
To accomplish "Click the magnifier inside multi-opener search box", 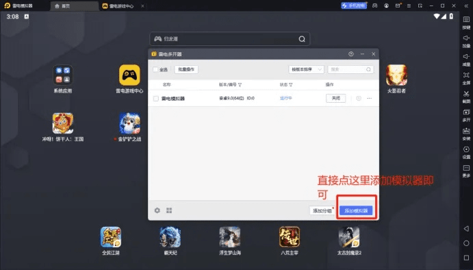I will [x=368, y=69].
